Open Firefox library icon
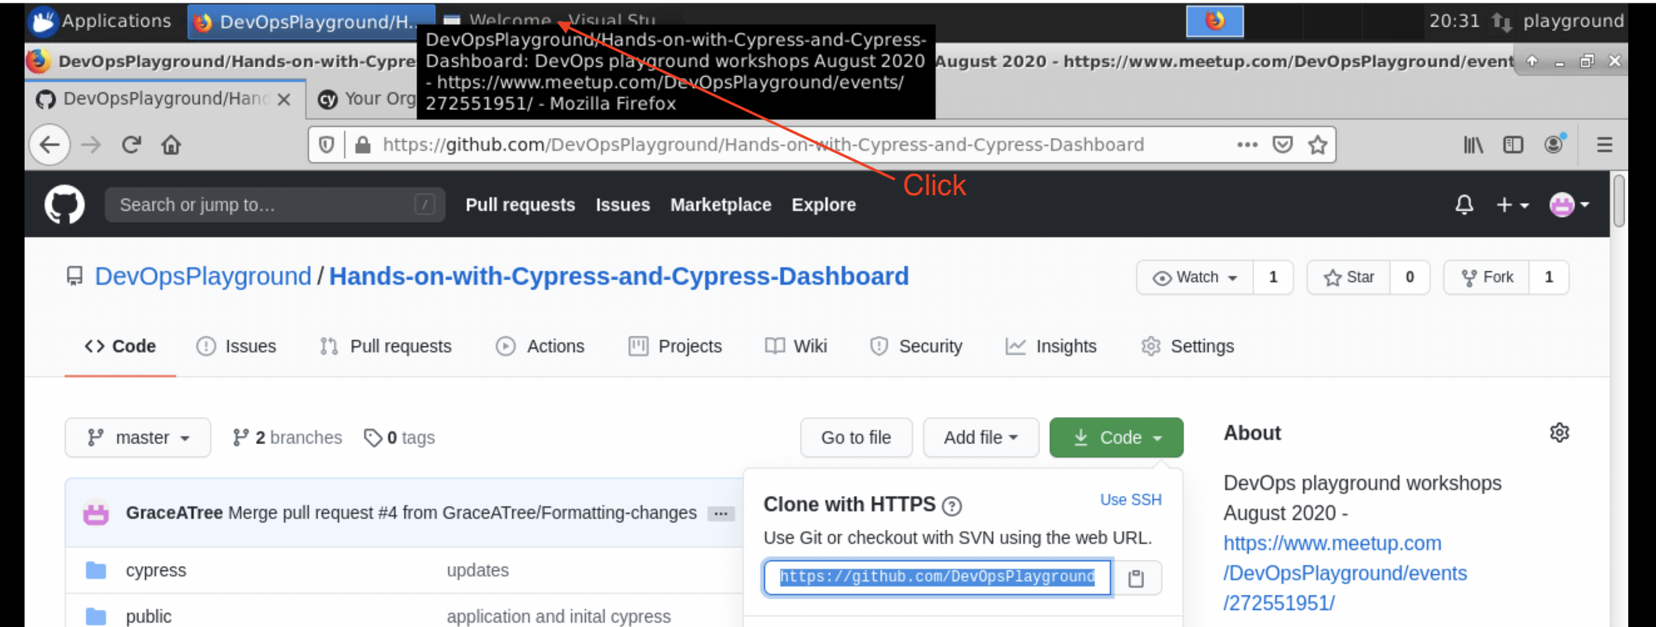Viewport: 1656px width, 627px height. click(1473, 145)
